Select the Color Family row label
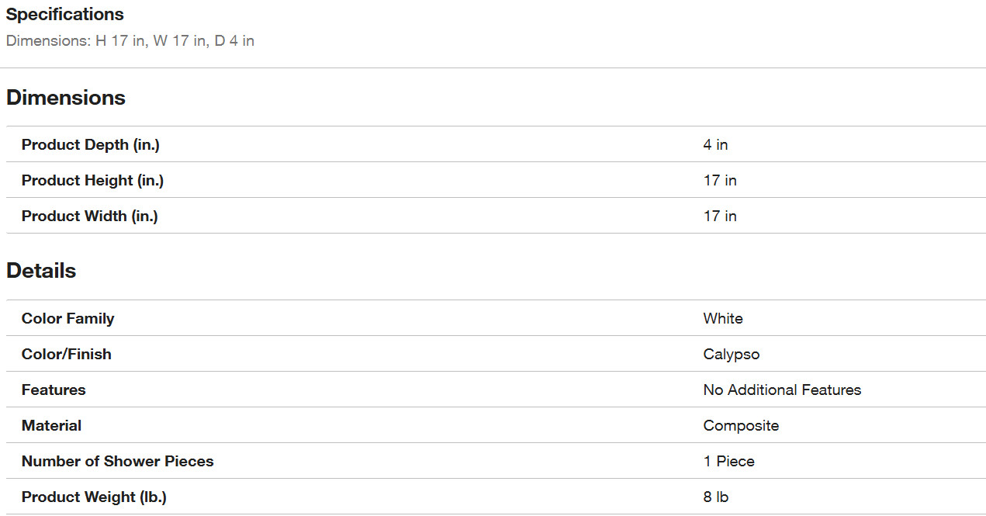This screenshot has height=516, width=986. click(67, 318)
